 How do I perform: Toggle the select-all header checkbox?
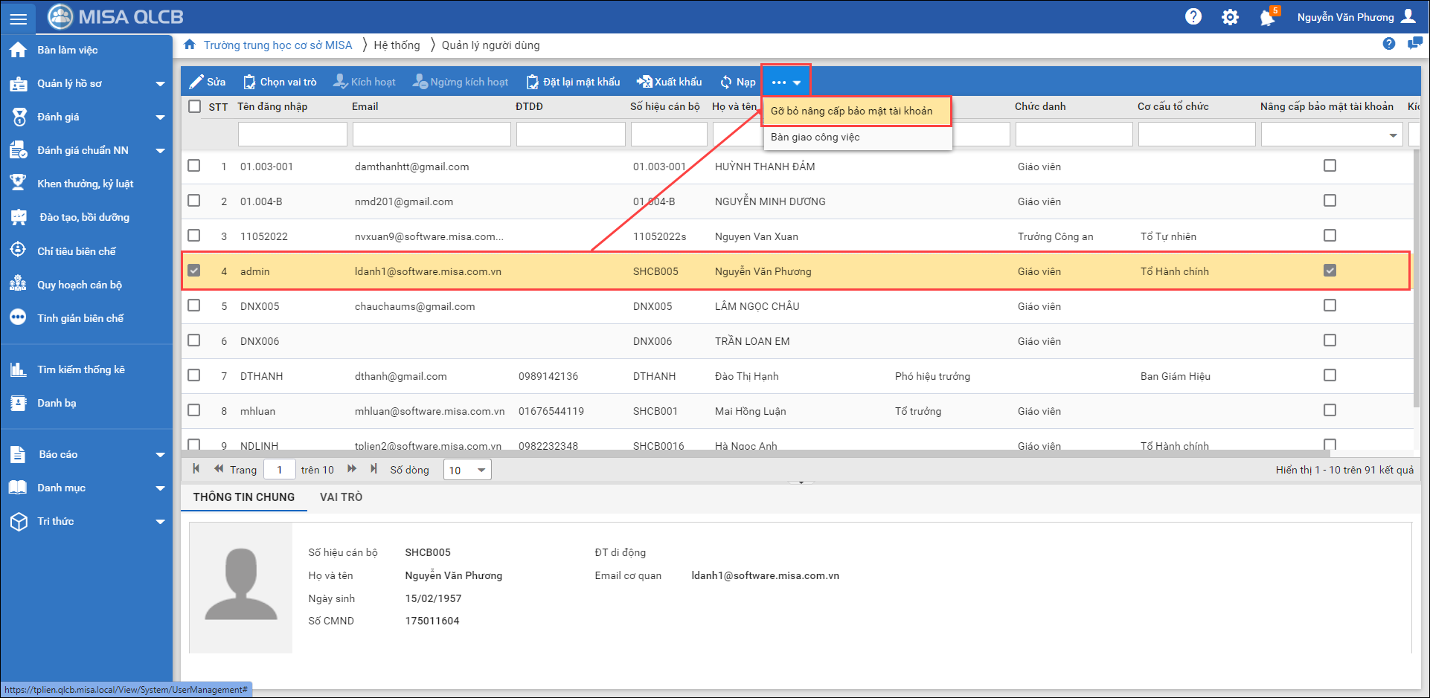195,106
